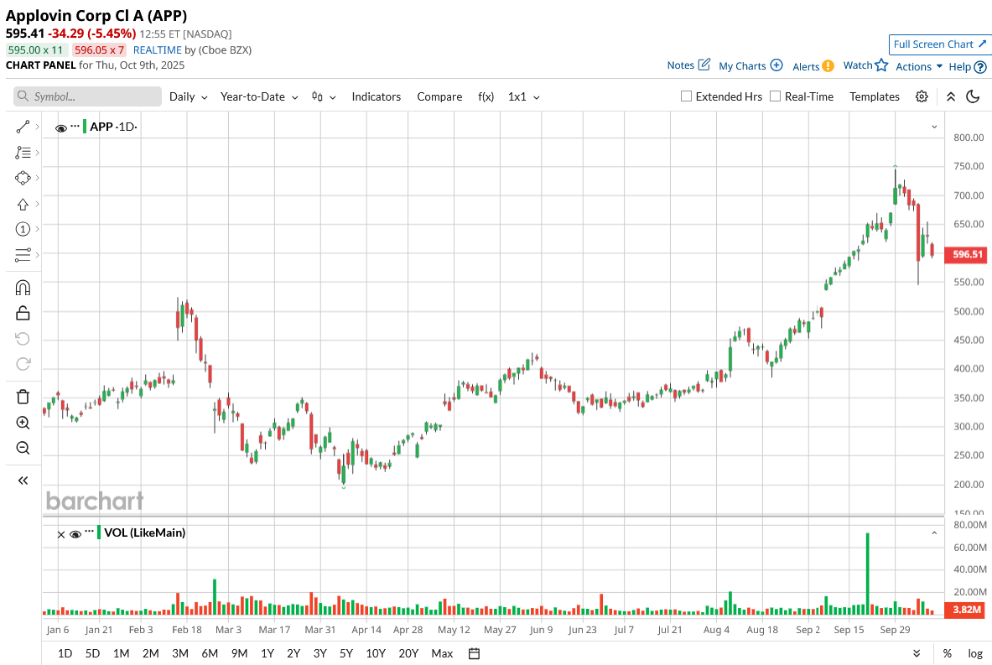Viewport: 992px width, 665px height.
Task: Select the 5Y time range
Action: click(346, 653)
